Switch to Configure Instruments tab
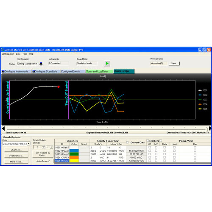Screen dimensions: 212x212 pos(16,71)
